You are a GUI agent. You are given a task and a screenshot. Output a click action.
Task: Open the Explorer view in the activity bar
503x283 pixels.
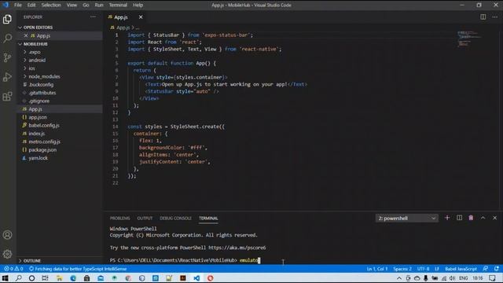pos(7,19)
